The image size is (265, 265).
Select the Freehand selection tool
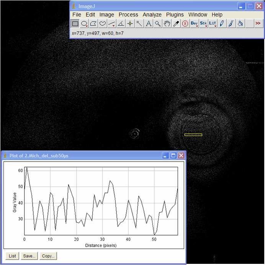point(102,24)
